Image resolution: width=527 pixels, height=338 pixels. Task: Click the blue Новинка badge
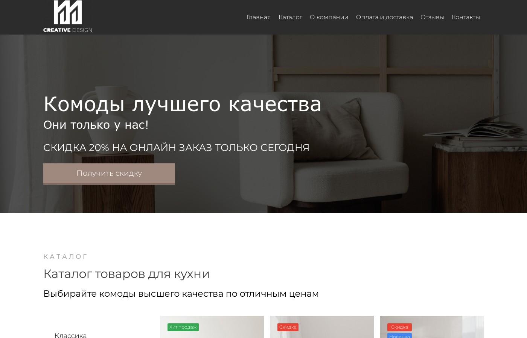[399, 336]
